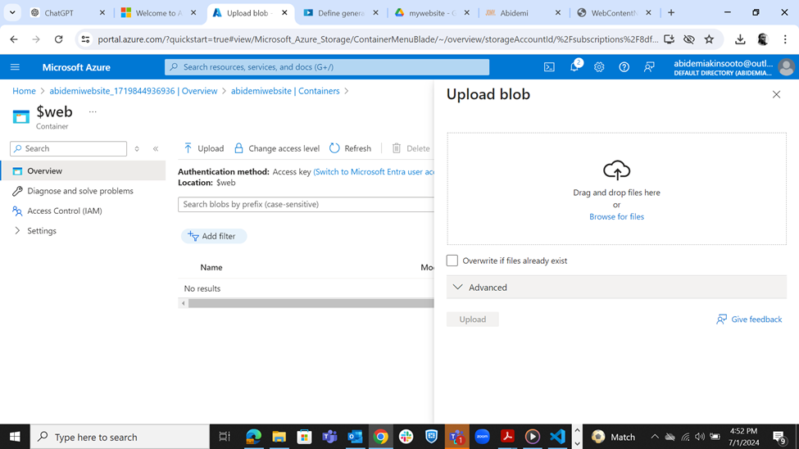799x449 pixels.
Task: Open Slack from the taskbar
Action: click(406, 437)
